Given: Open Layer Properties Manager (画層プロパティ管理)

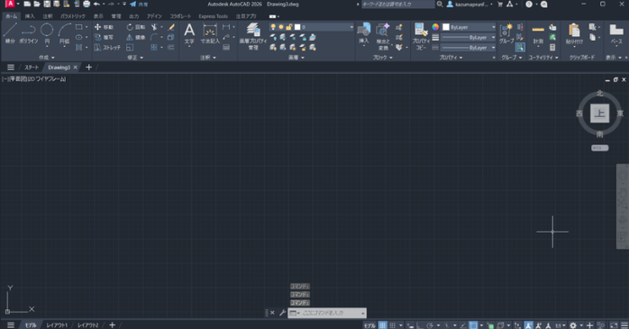Looking at the screenshot, I should (x=252, y=36).
